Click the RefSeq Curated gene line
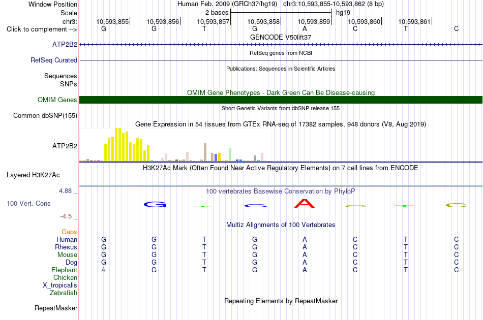Viewport: 483px width, 320px height. click(x=281, y=60)
